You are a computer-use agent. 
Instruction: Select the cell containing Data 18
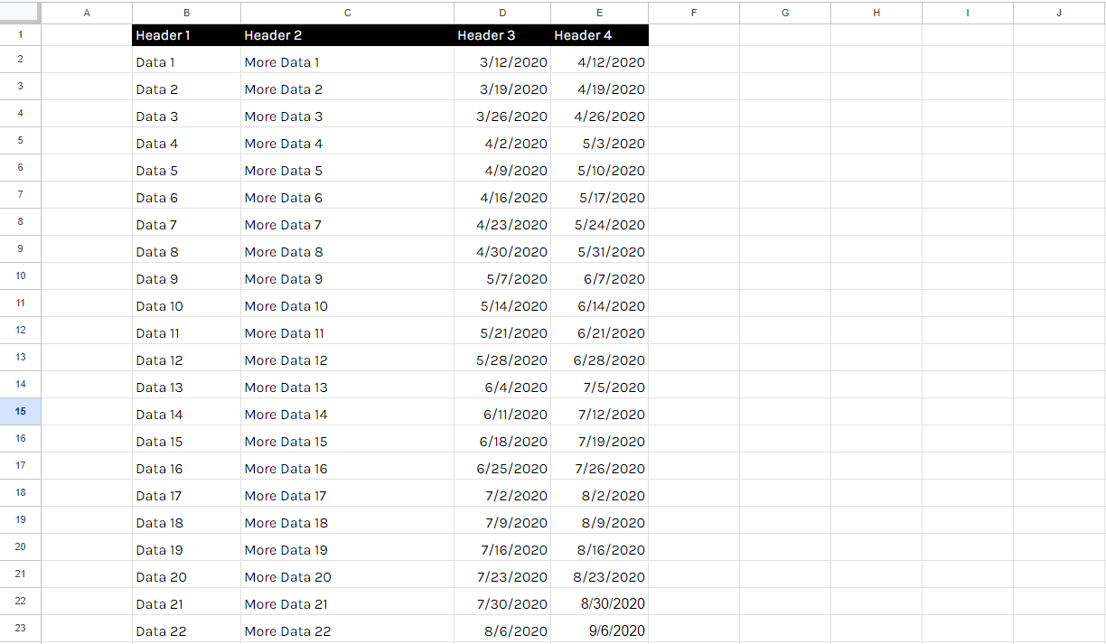pos(186,520)
